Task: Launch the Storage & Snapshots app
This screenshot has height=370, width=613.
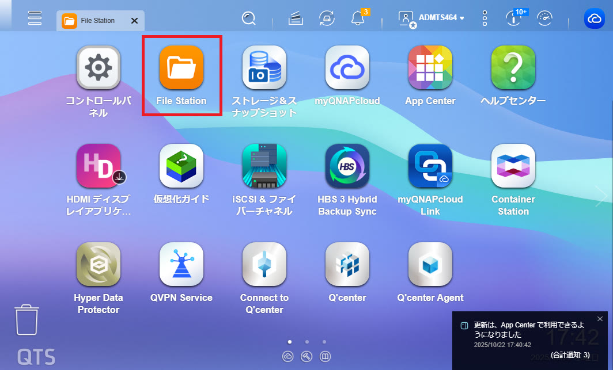Action: click(264, 68)
